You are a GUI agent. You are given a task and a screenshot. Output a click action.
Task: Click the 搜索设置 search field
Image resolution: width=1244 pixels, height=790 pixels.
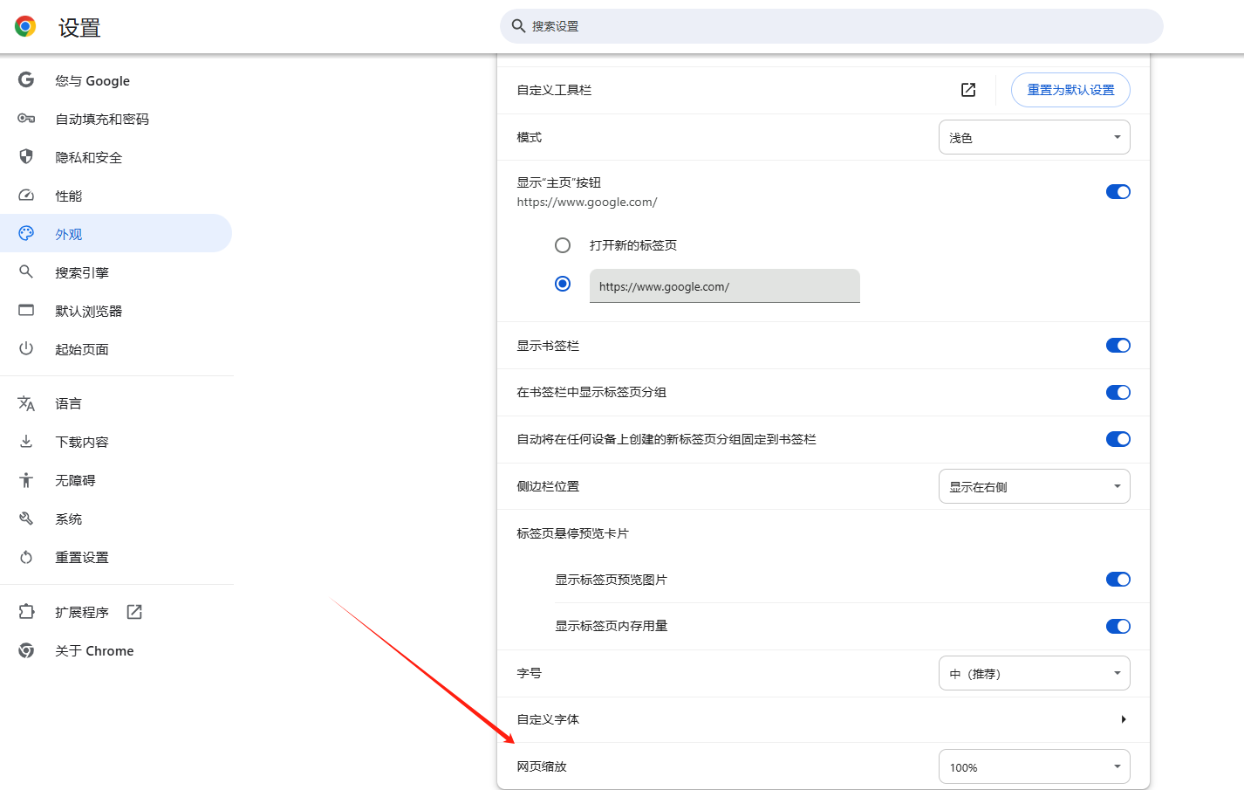(831, 26)
